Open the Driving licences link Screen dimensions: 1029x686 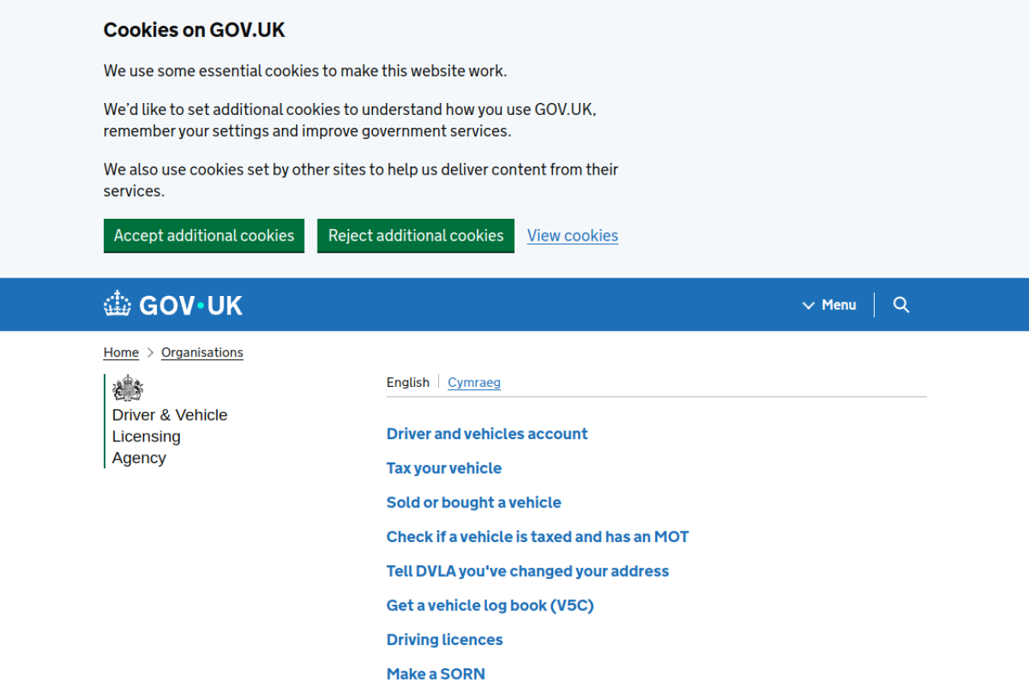tap(445, 639)
